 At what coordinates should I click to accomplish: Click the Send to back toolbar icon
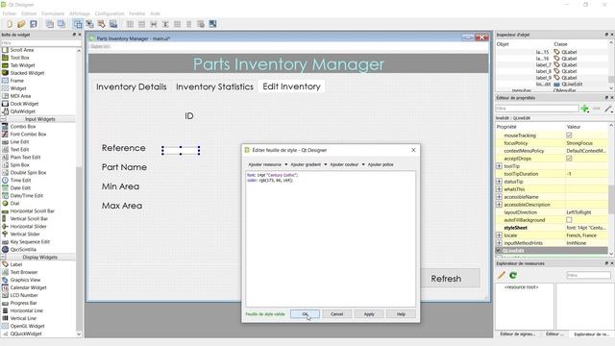[x=50, y=24]
